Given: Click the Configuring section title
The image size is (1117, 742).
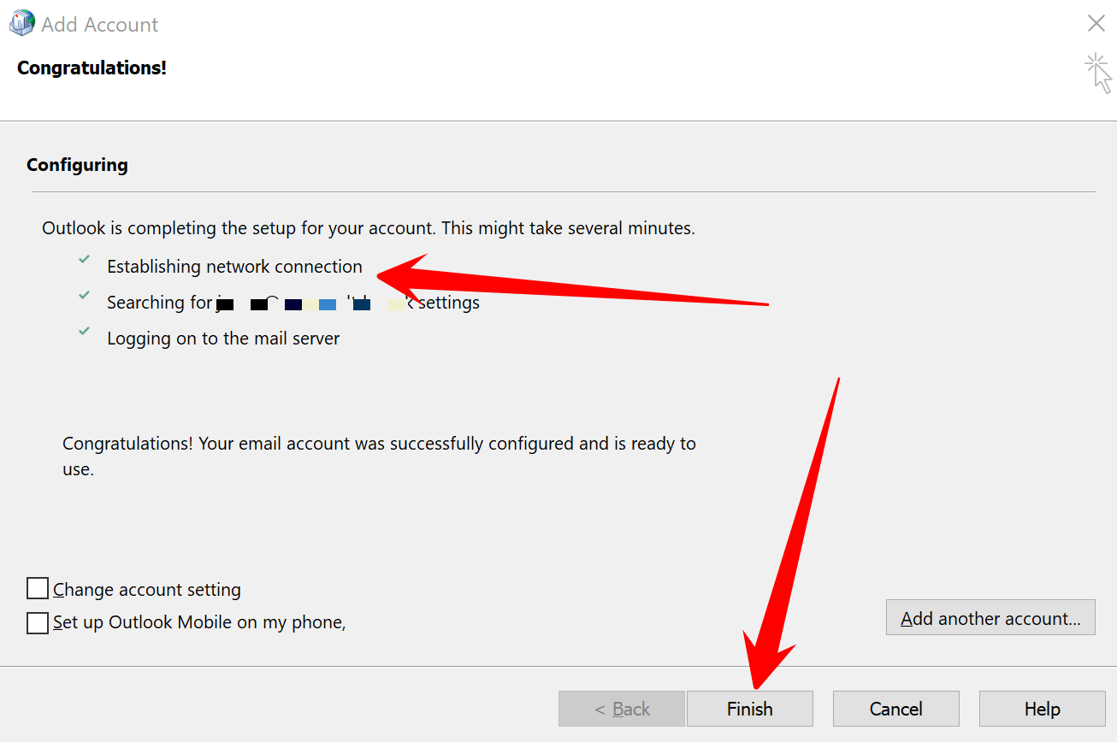Looking at the screenshot, I should (x=77, y=165).
